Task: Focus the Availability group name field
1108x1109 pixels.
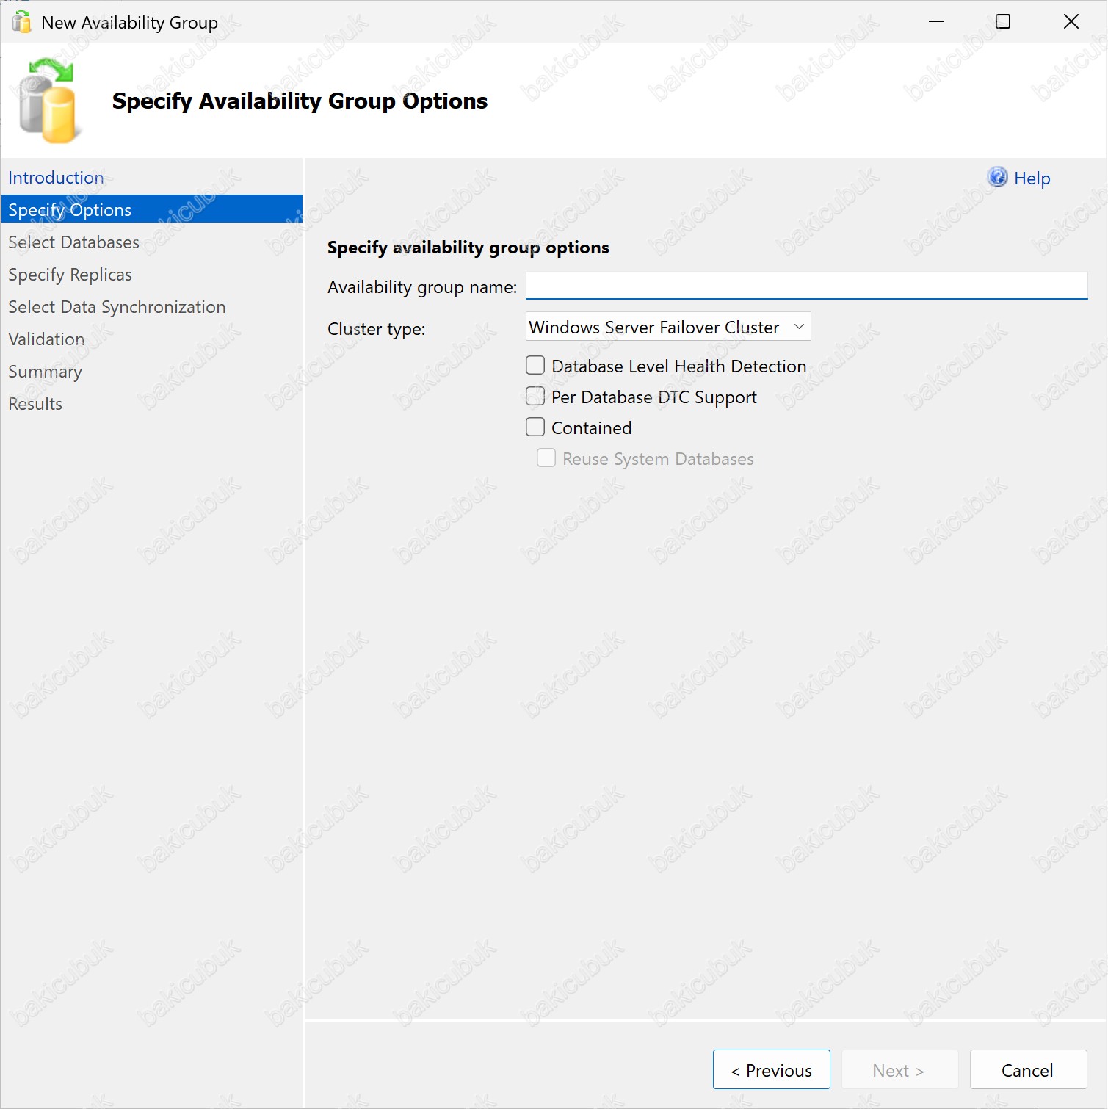Action: point(805,286)
